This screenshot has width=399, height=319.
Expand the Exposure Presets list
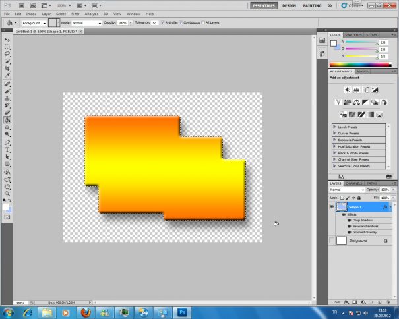(334, 140)
